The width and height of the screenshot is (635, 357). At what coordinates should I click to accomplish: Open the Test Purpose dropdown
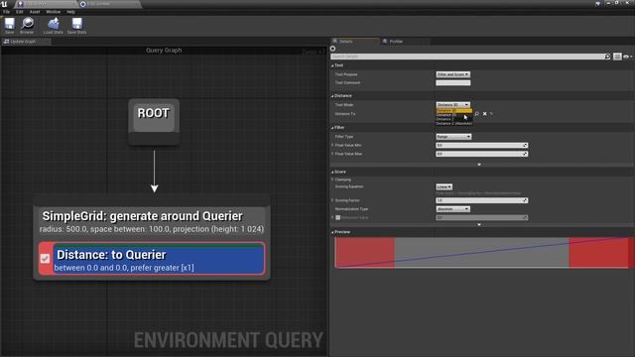(x=452, y=74)
